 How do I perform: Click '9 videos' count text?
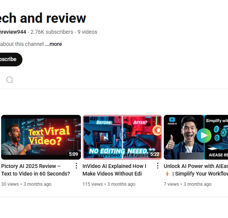[x=87, y=32]
